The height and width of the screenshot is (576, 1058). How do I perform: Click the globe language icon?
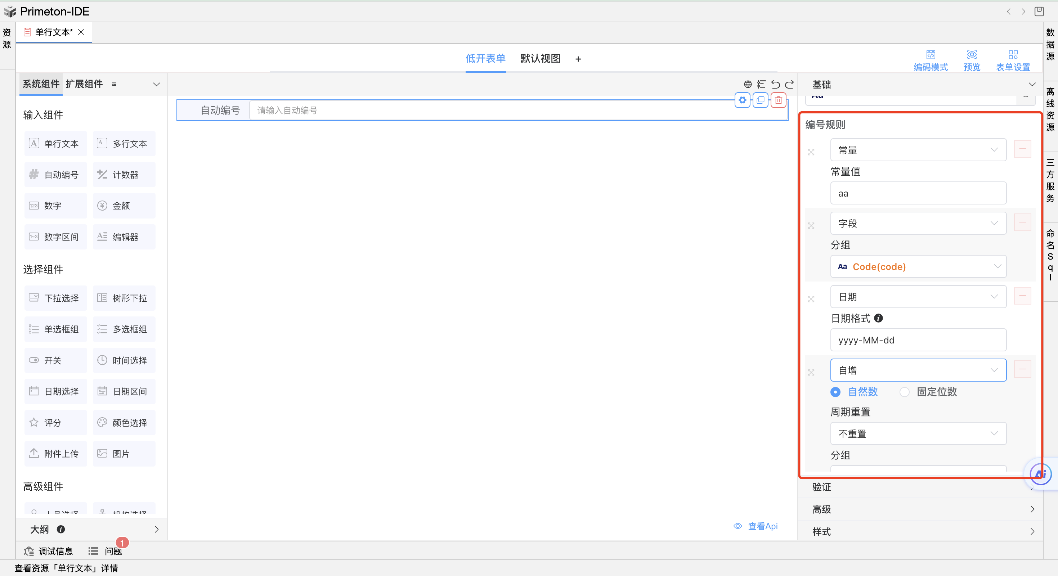748,84
